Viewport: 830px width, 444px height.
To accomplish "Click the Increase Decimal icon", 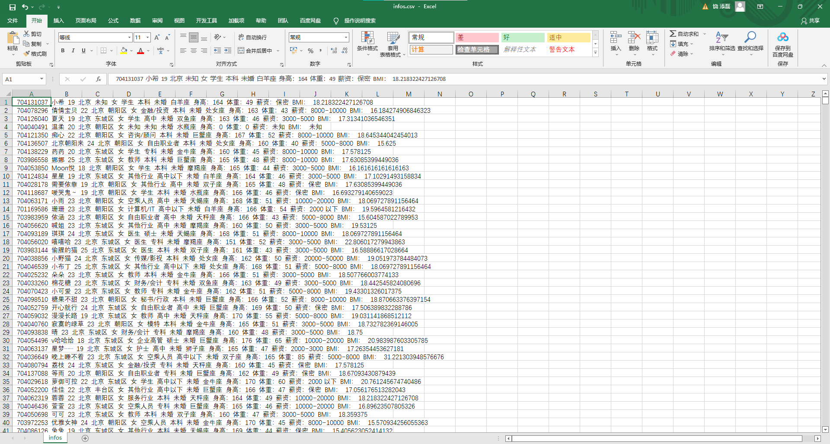I will pos(334,51).
